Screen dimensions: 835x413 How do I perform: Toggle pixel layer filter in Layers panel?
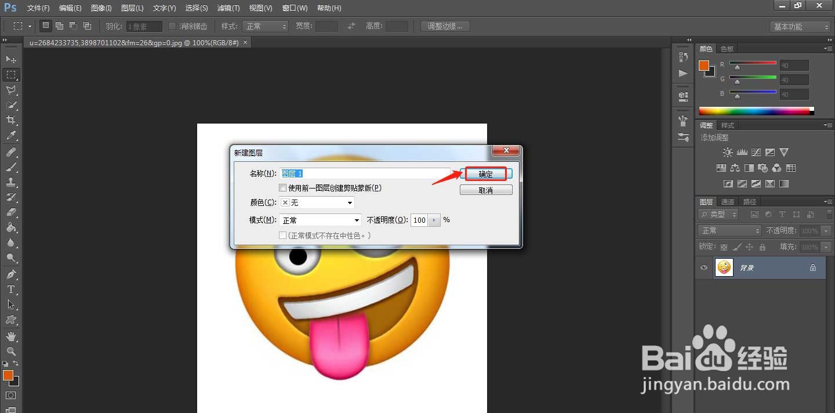[x=754, y=215]
